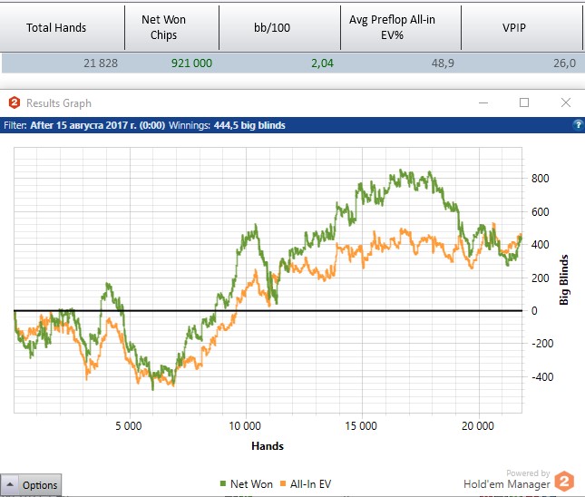Select the 921 000 net won chips cell
The image size is (585, 497).
(191, 63)
